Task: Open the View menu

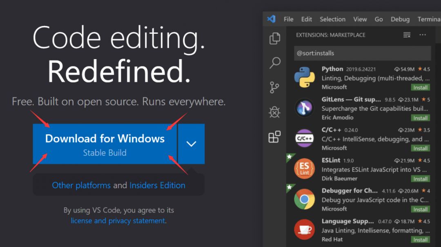Action: click(x=360, y=19)
